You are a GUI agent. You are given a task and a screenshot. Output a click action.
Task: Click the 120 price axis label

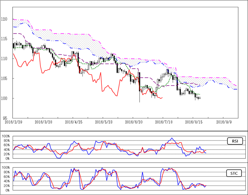click(4, 19)
